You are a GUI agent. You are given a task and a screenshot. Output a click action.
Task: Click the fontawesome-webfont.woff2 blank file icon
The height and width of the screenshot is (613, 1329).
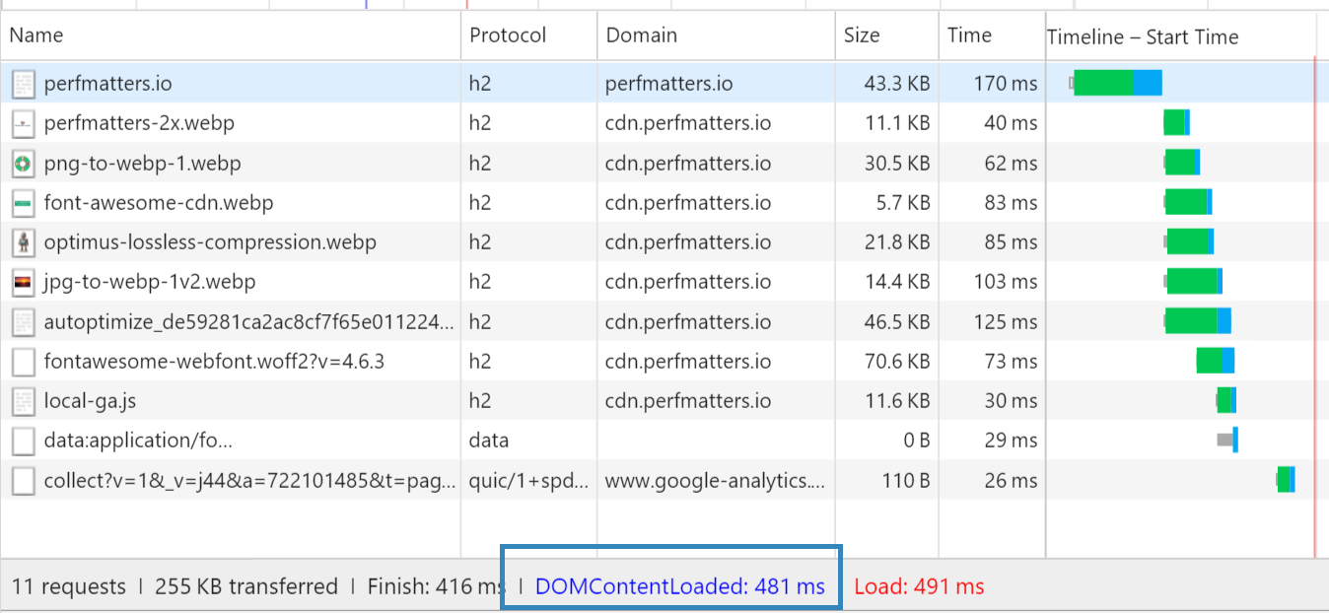(23, 362)
